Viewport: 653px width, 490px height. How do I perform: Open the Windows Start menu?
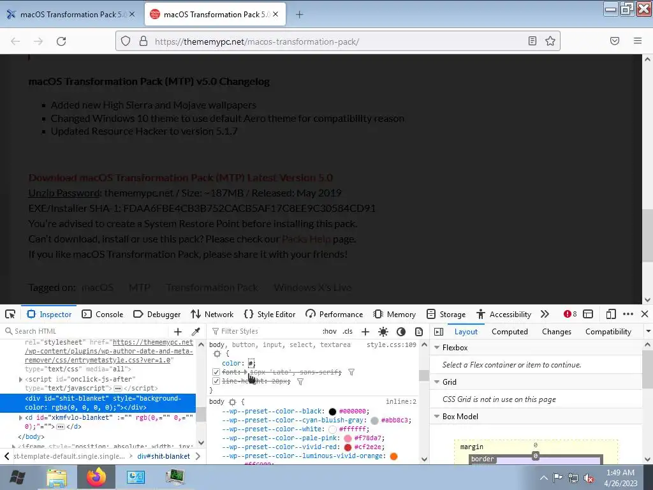17,477
